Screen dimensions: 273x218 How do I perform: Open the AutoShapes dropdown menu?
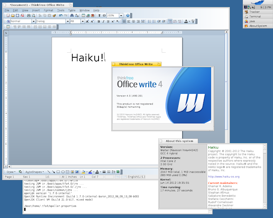pos(35,172)
